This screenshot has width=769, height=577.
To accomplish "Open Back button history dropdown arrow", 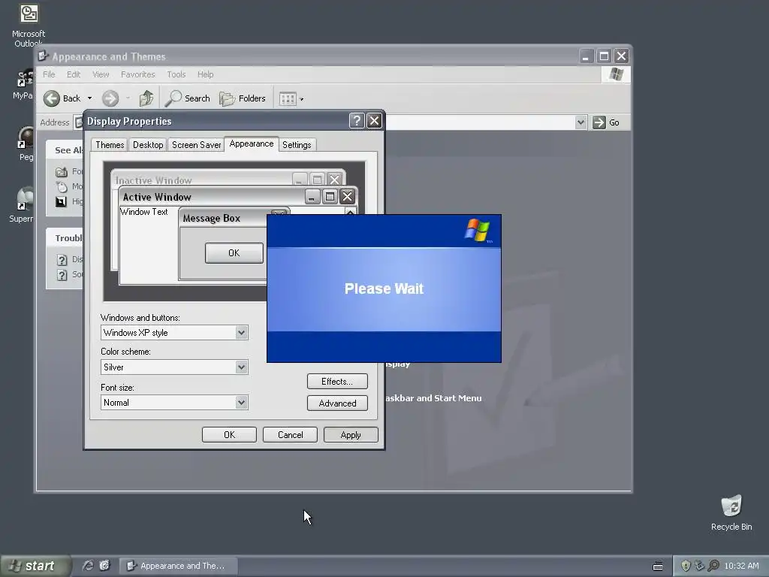I will [x=90, y=98].
